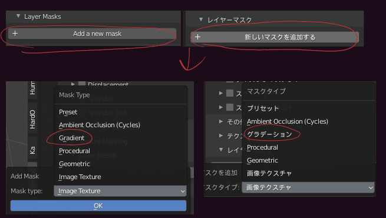This screenshot has width=386, height=218.
Task: Open the Mask type dropdown showing Image Texture
Action: 120,191
